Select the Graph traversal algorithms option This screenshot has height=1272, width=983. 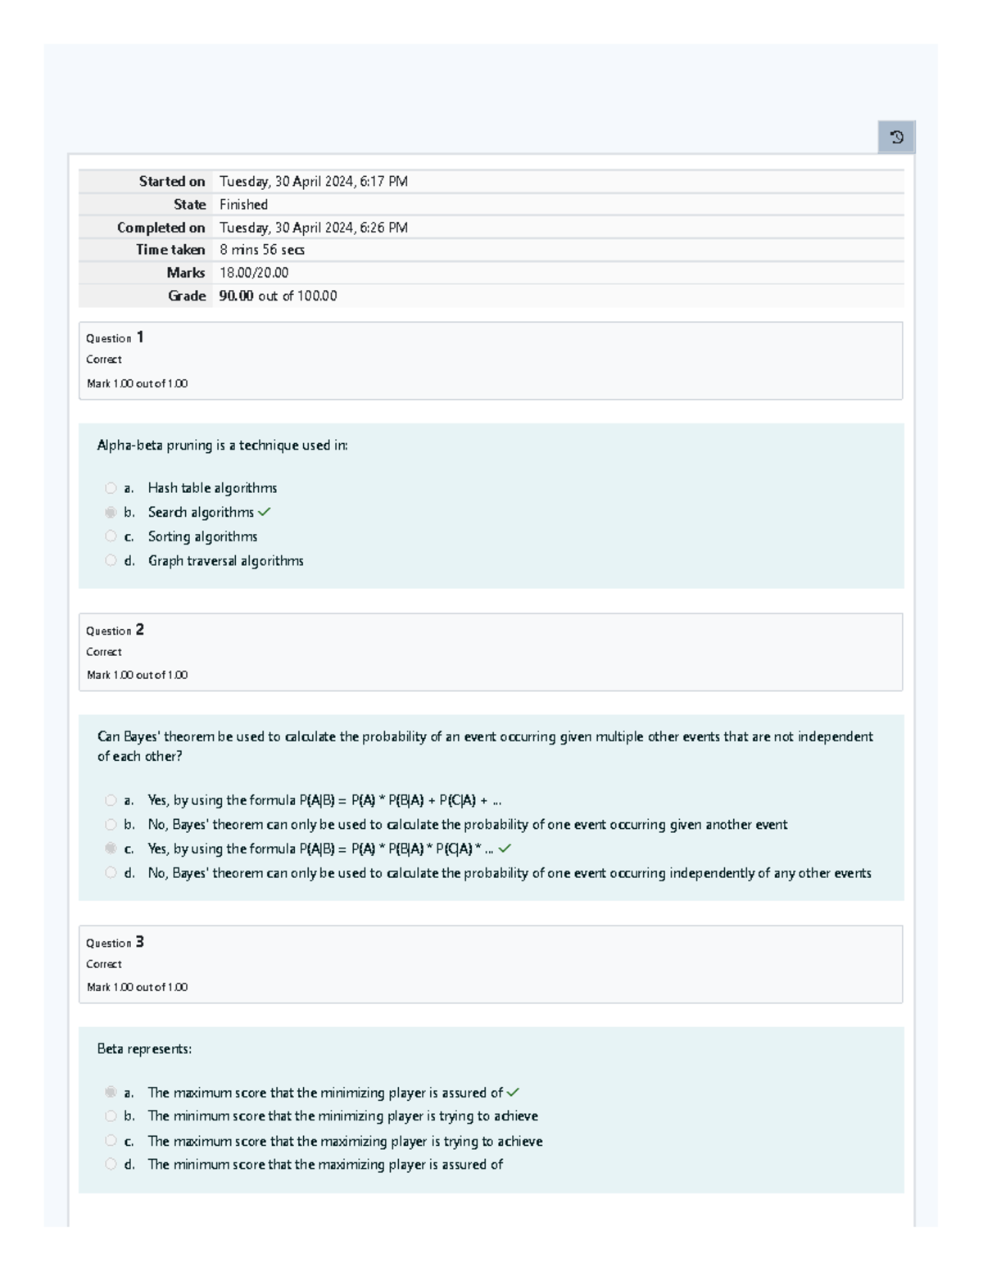[111, 561]
